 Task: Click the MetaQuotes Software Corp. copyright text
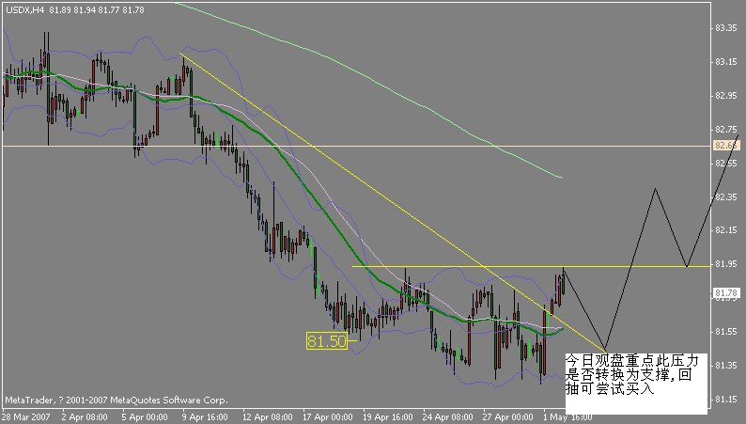pyautogui.click(x=117, y=400)
